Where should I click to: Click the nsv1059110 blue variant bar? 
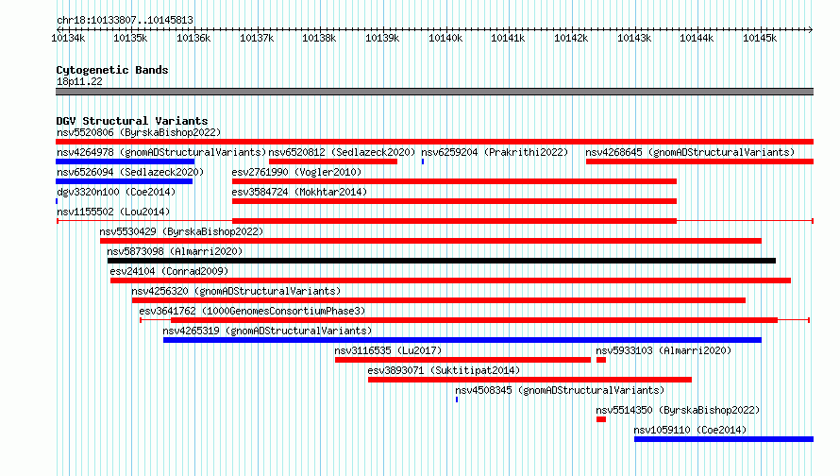[724, 439]
